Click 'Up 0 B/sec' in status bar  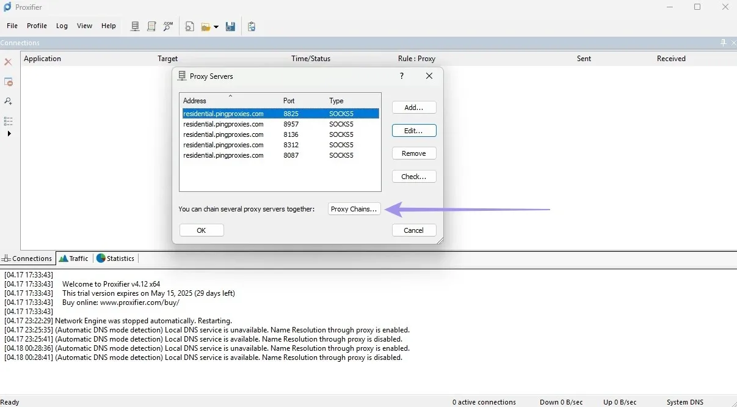[x=620, y=402]
